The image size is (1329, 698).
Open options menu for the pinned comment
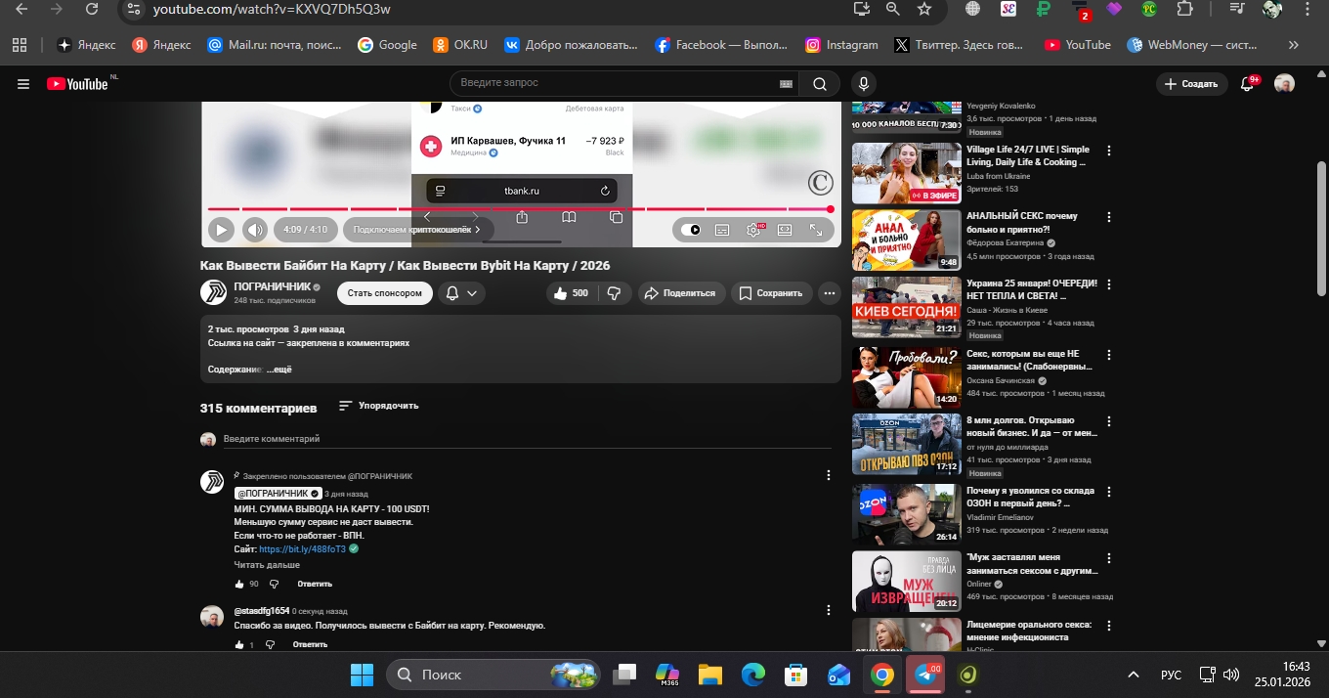click(829, 476)
